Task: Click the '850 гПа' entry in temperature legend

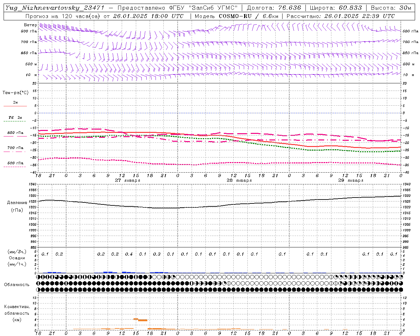Action: (15, 133)
